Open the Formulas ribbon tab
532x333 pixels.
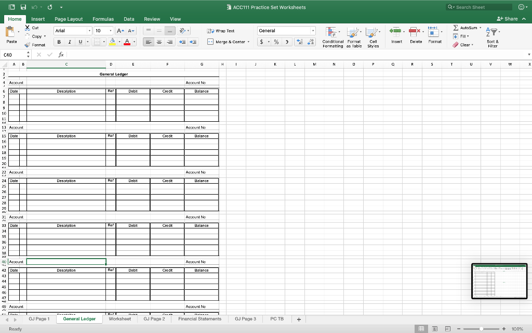tap(103, 19)
